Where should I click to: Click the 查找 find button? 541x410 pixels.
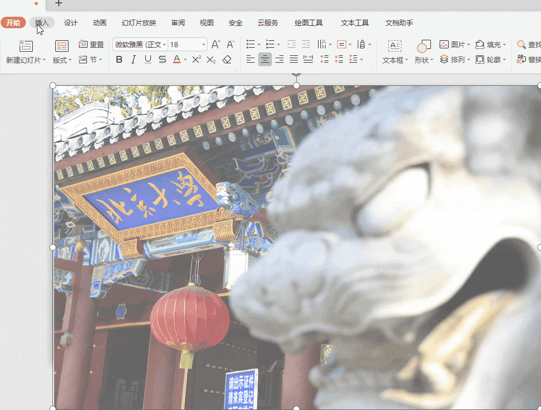coord(528,44)
